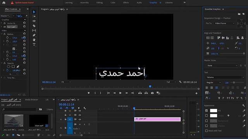This screenshot has height=139, width=248.
Task: Go to Out point
Action: click(133, 93)
